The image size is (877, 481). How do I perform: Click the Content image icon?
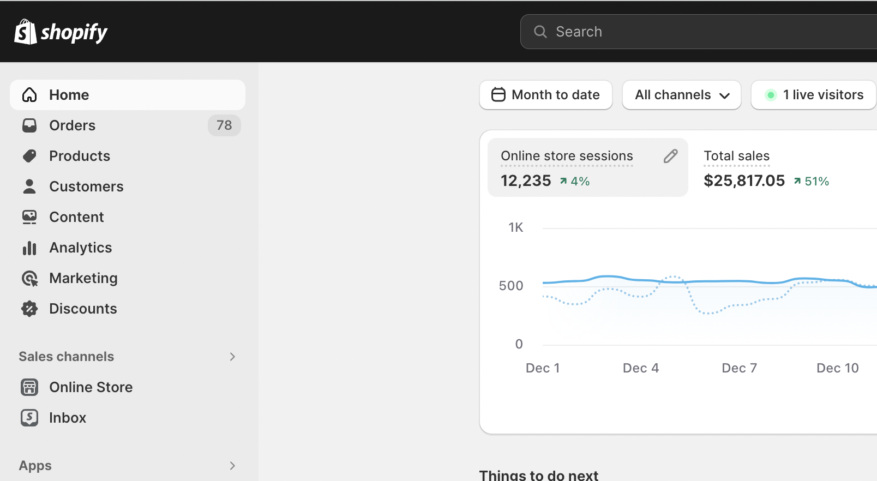29,217
